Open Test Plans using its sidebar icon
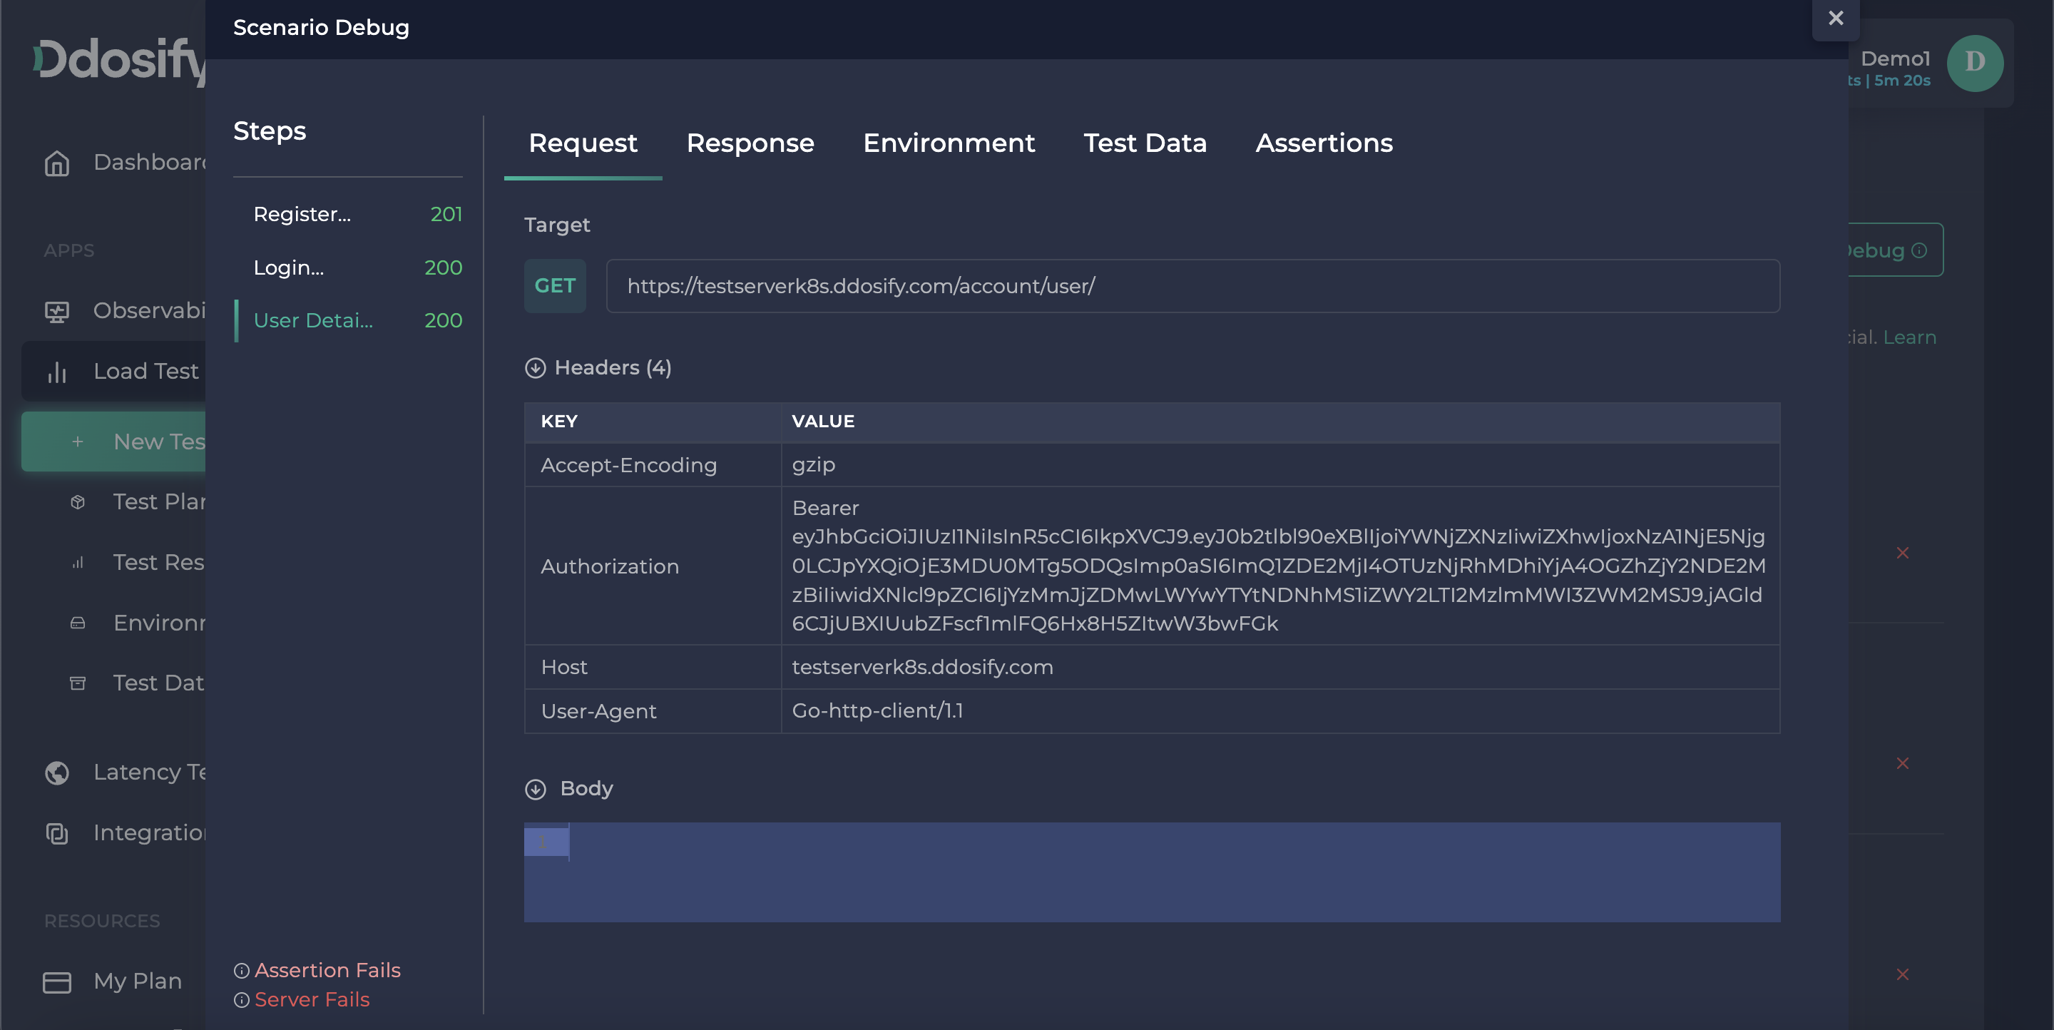Screen dimensions: 2054x1030 click(x=77, y=502)
